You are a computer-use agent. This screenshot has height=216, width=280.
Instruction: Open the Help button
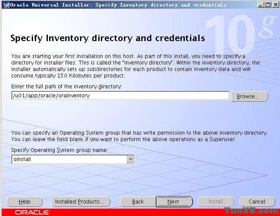point(24,202)
